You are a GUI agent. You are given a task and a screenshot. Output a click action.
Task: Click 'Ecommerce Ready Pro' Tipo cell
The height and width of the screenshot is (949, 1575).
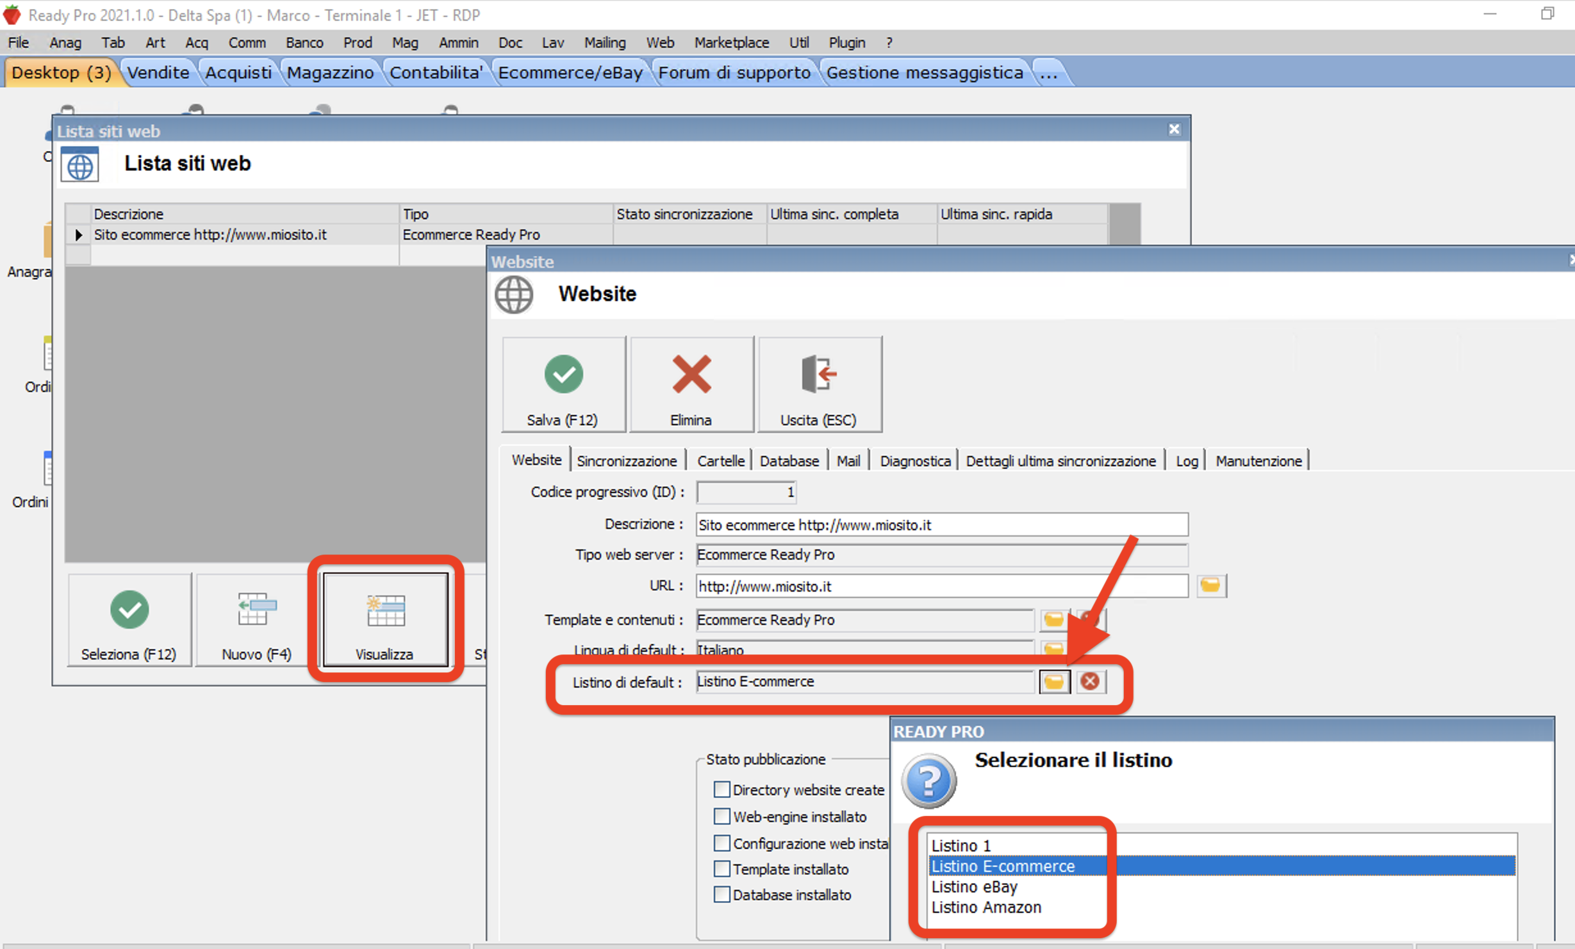(x=506, y=234)
